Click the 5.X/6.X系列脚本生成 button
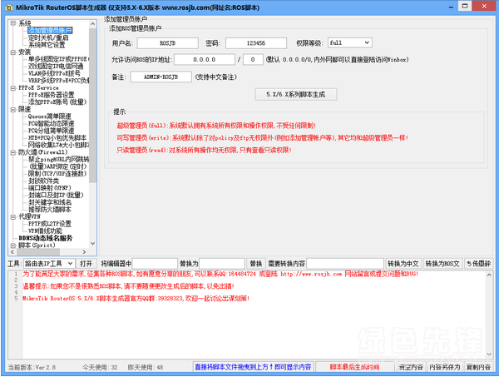This screenshot has height=377, width=499. tap(296, 94)
